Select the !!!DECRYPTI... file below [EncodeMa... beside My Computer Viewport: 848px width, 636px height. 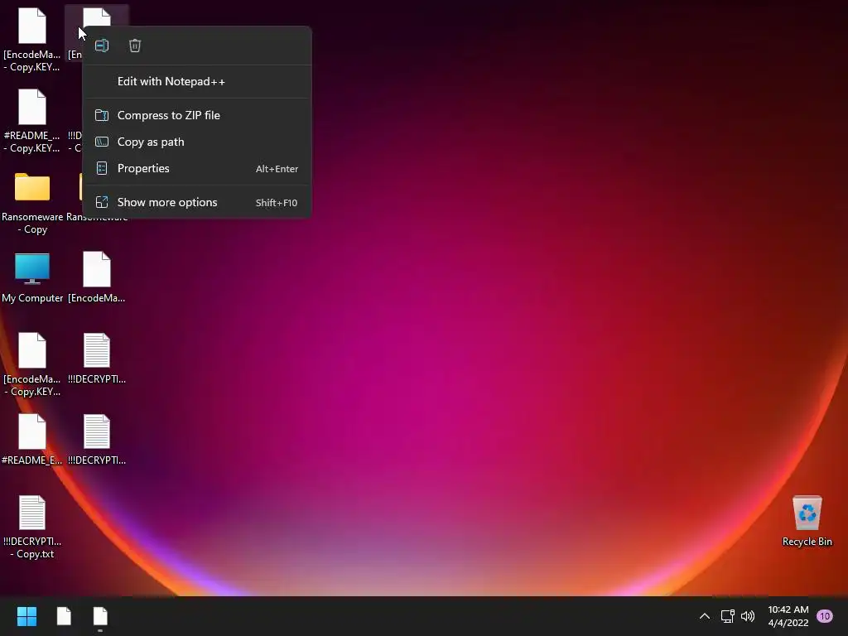tap(97, 359)
